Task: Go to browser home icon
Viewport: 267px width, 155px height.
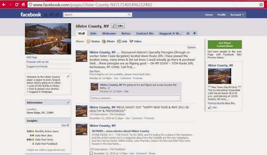Action: tap(23, 5)
